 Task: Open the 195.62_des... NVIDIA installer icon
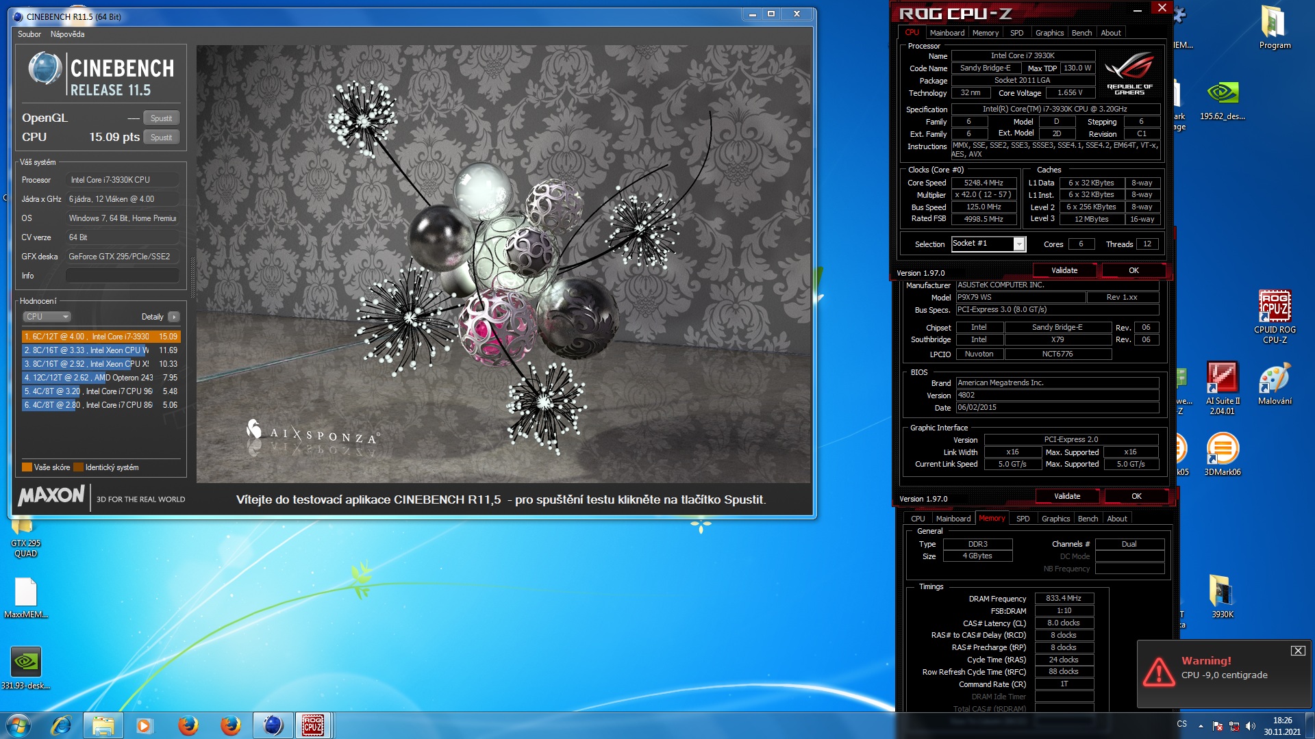(x=1223, y=101)
